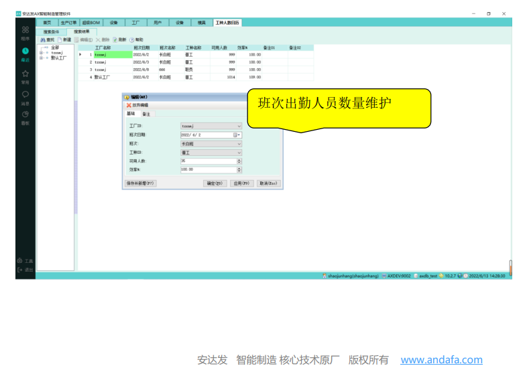
Task: Open the 工厂ID dropdown
Action: click(239, 126)
